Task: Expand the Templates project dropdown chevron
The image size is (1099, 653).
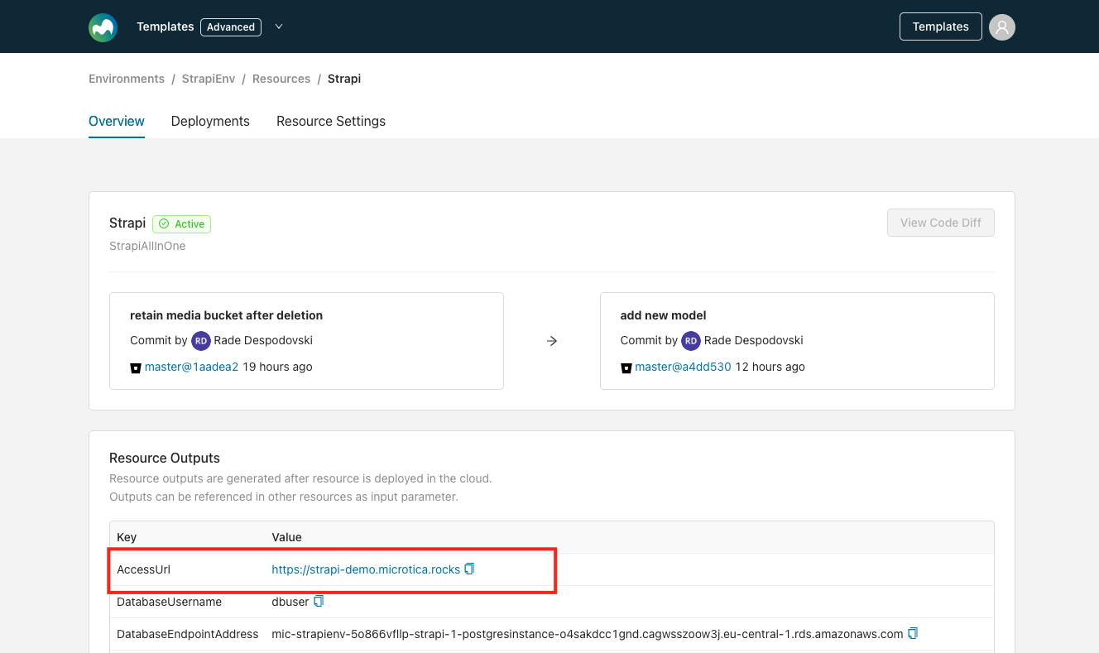Action: (279, 26)
